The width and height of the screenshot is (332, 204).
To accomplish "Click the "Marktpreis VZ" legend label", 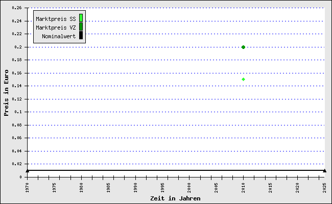I will click(56, 28).
